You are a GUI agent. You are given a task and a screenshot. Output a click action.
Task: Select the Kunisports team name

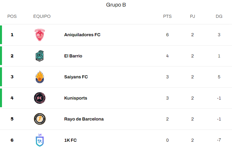(76, 98)
